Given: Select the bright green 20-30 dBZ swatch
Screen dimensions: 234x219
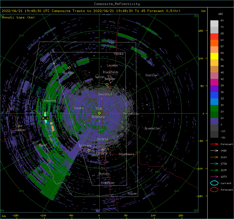Looking at the screenshot, I should pyautogui.click(x=214, y=108).
